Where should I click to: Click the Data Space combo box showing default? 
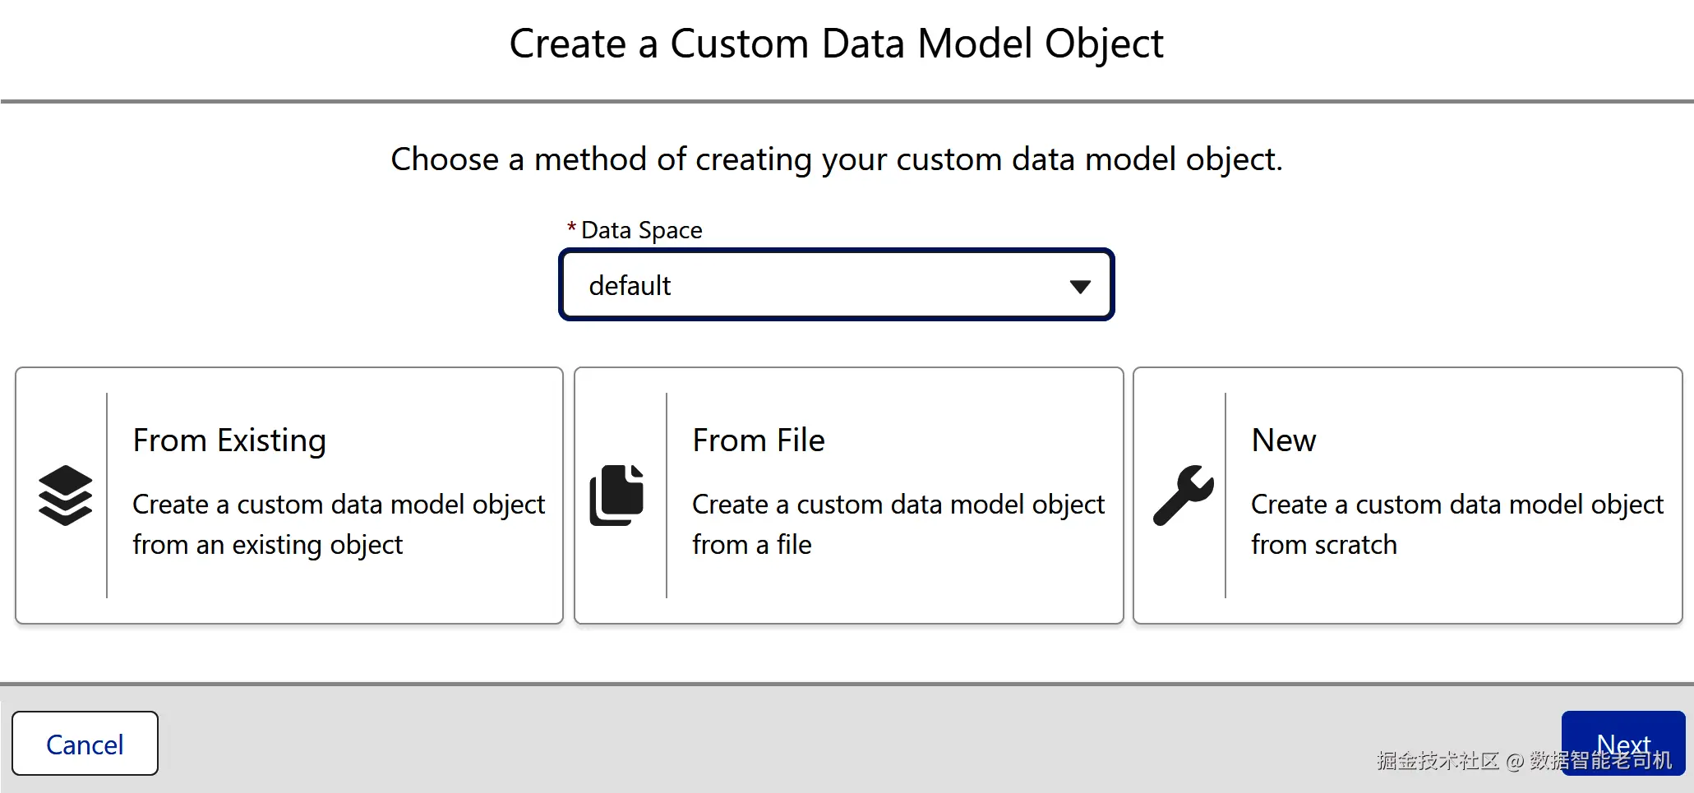tap(836, 285)
